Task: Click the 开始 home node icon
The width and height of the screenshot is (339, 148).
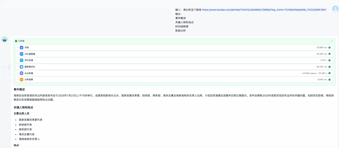Action: pos(22,47)
